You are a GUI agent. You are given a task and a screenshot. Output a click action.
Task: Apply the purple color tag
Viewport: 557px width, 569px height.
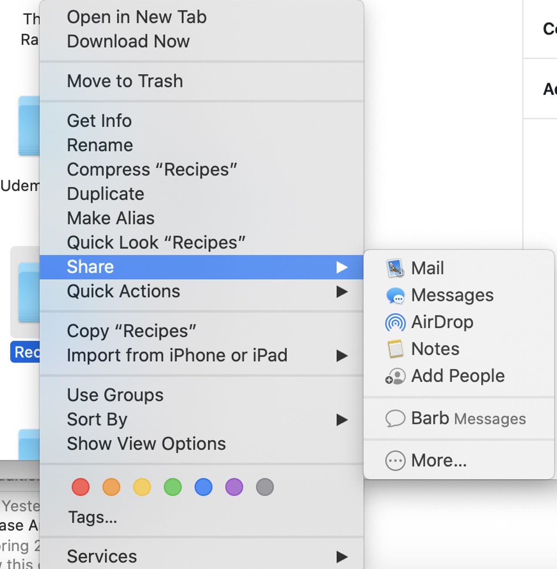pos(234,487)
